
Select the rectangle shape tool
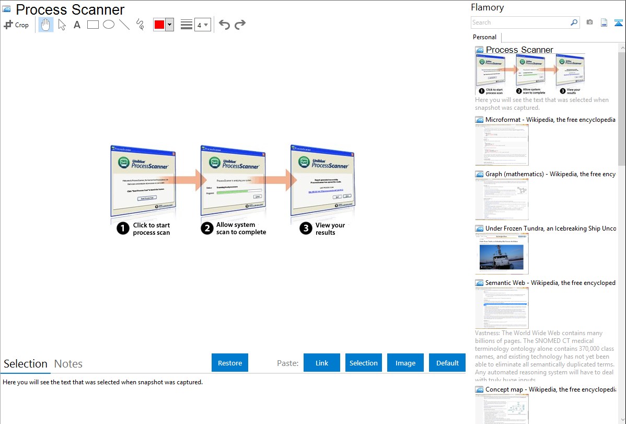point(92,25)
